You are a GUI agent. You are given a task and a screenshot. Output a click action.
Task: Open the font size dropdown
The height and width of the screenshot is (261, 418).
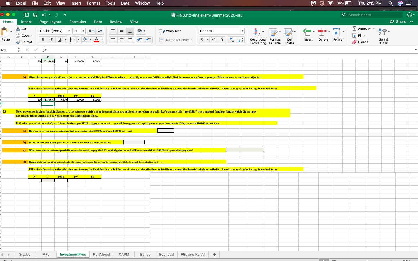point(83,31)
